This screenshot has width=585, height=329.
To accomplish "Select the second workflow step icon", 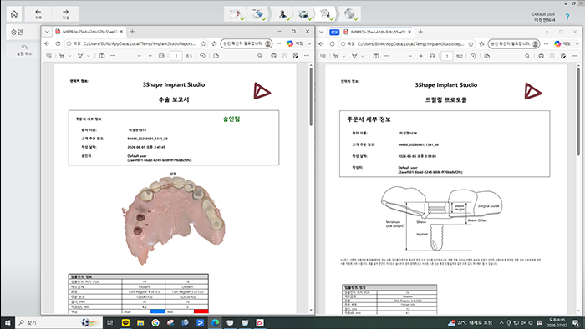I will click(x=258, y=14).
